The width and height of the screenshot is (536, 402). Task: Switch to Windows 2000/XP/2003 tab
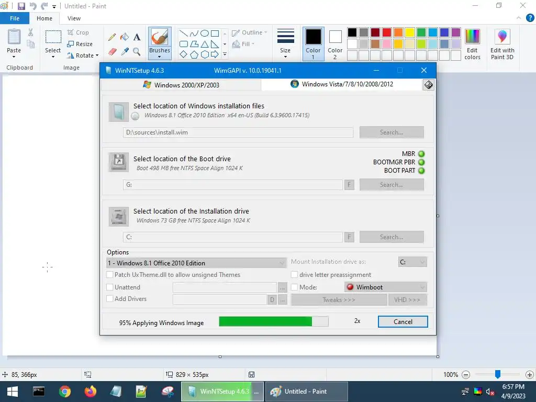181,85
